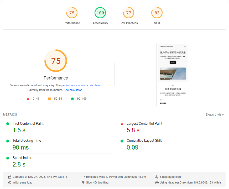Click the red triangle 0–49 legend icon

coord(28,99)
